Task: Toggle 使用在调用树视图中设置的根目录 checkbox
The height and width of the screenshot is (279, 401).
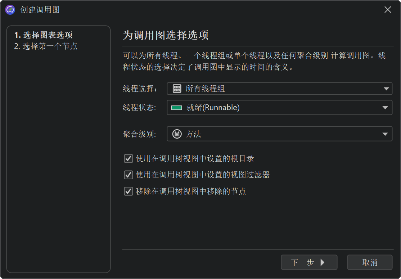Action: pos(128,158)
